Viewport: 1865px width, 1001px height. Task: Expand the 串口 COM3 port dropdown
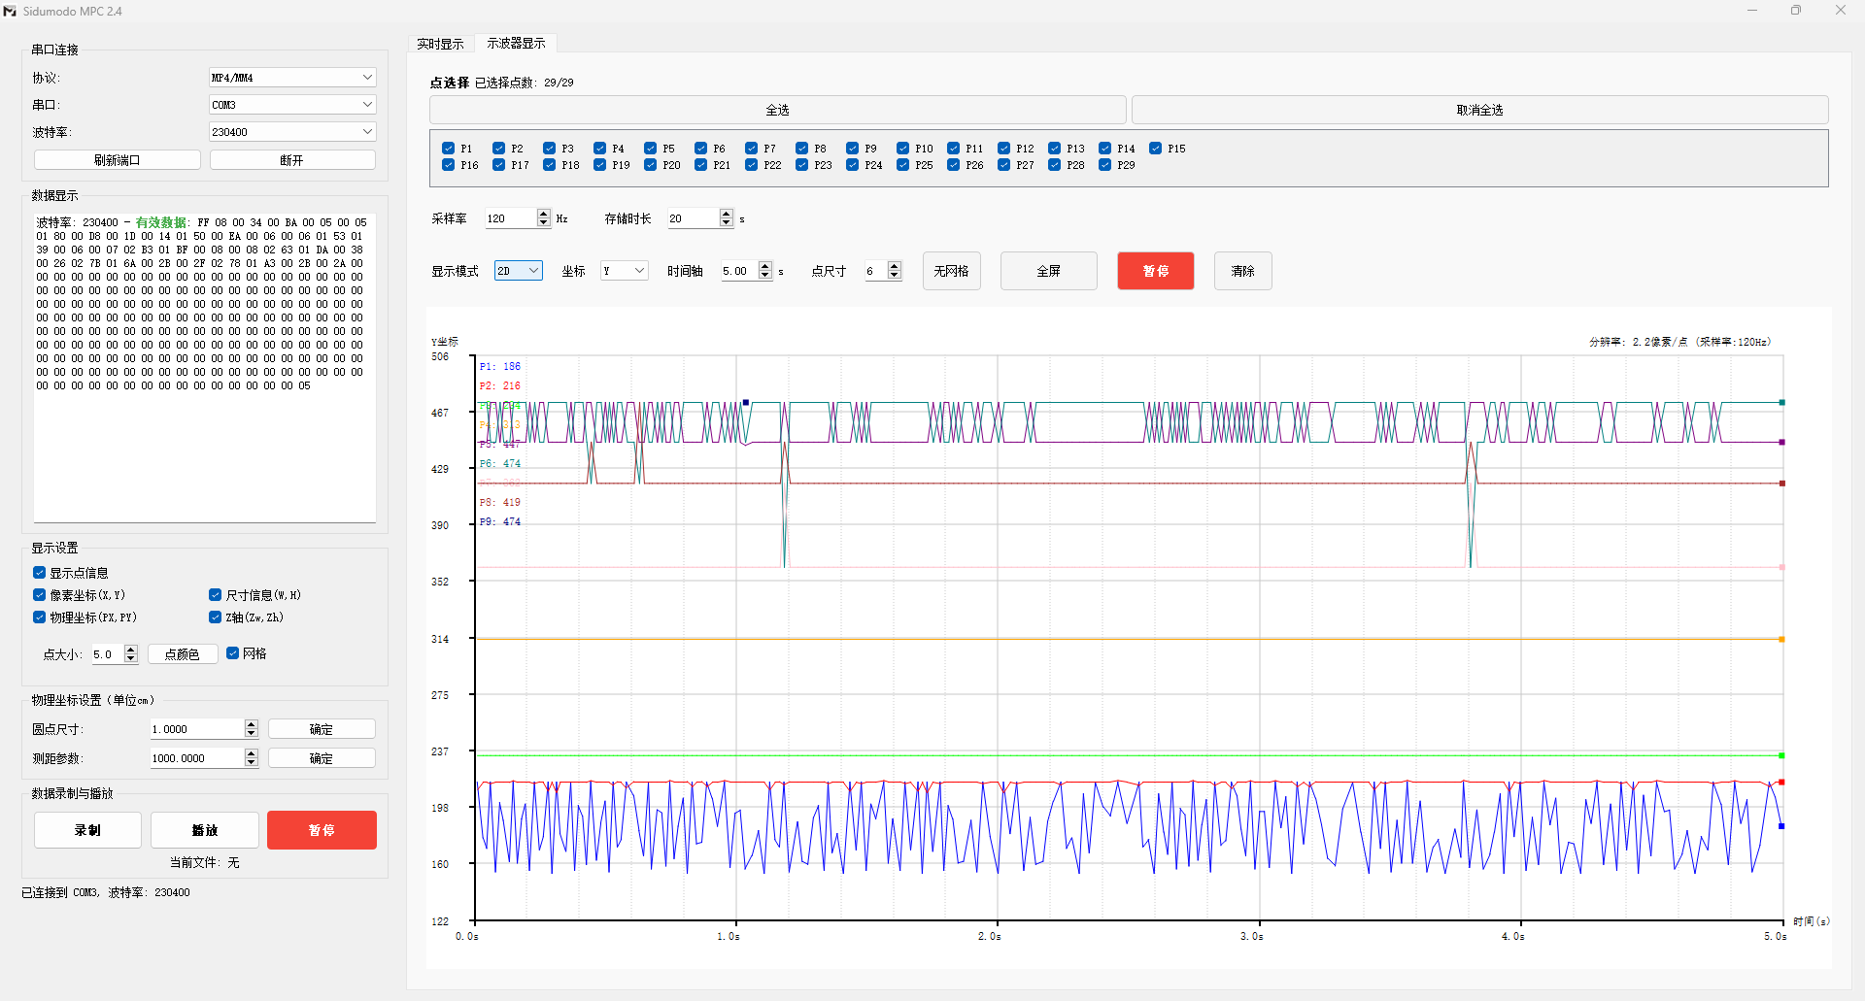[x=291, y=105]
